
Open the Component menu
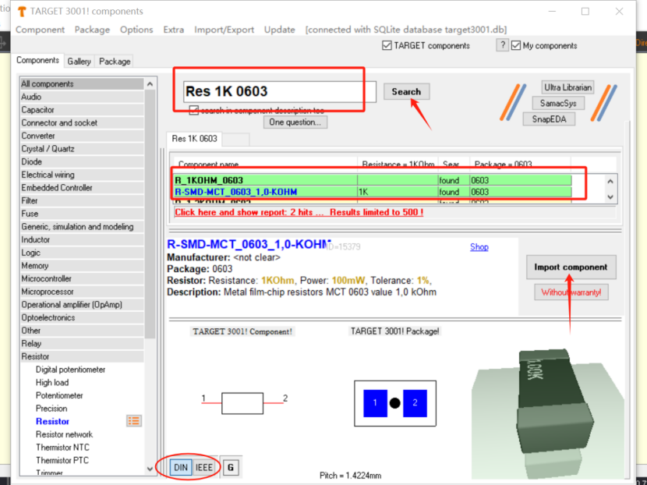pos(40,30)
